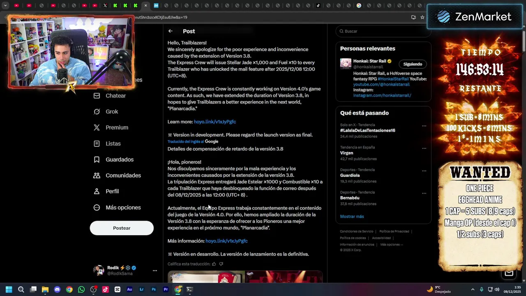The height and width of the screenshot is (296, 526).
Task: Open browser tab search dropdown
Action: [5, 6]
